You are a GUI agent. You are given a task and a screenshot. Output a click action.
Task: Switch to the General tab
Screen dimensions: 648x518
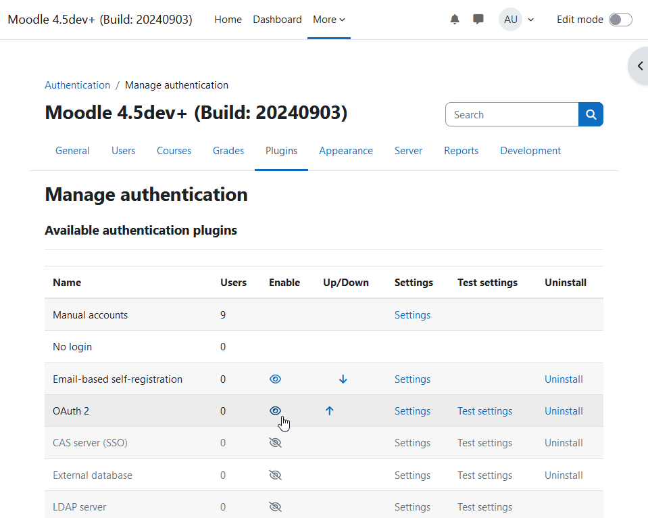[72, 151]
